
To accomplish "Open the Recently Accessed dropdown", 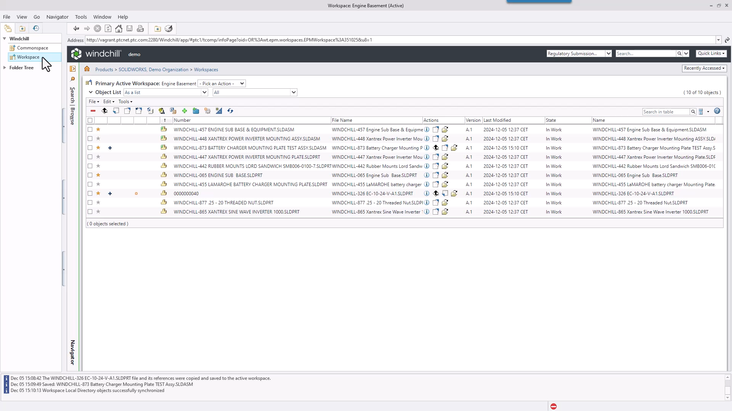I will tap(704, 68).
